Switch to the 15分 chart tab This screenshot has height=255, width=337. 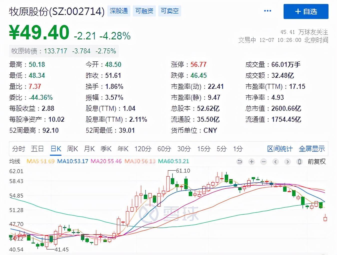pyautogui.click(x=204, y=149)
